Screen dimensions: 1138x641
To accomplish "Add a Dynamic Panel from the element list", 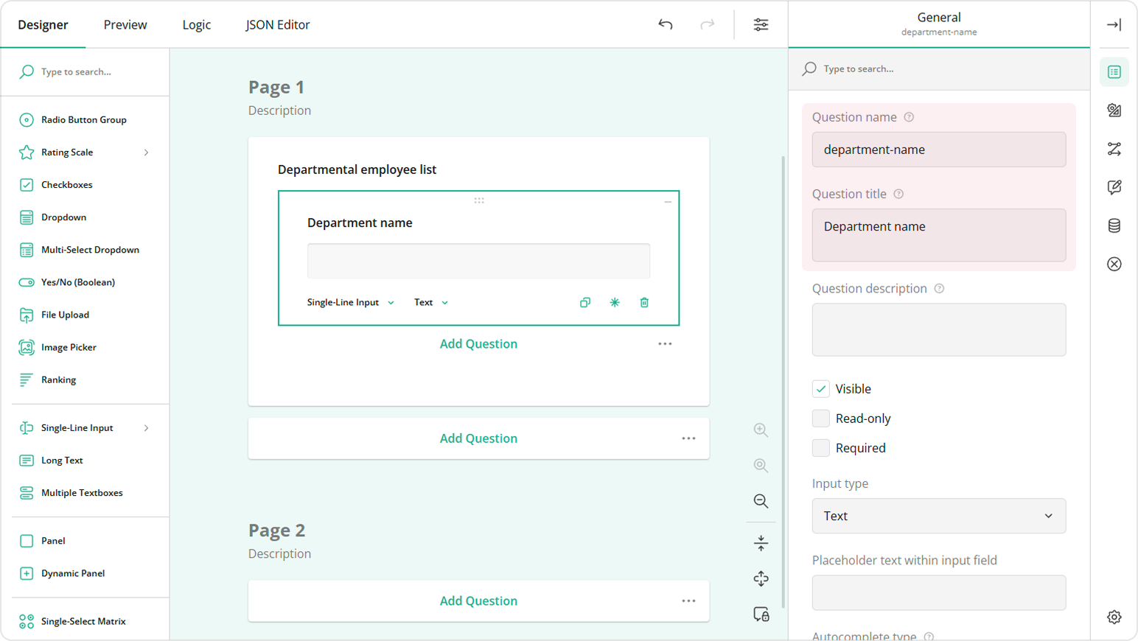I will 72,573.
